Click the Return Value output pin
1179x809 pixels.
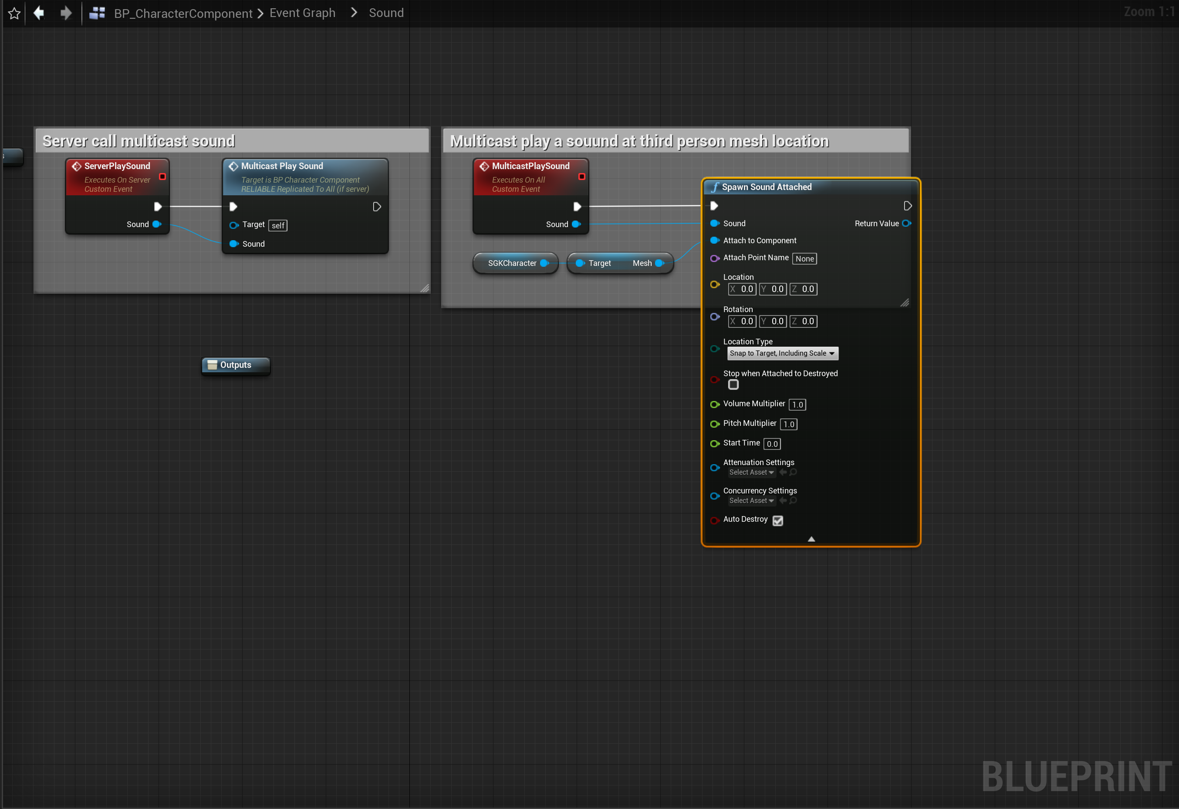[x=906, y=224]
